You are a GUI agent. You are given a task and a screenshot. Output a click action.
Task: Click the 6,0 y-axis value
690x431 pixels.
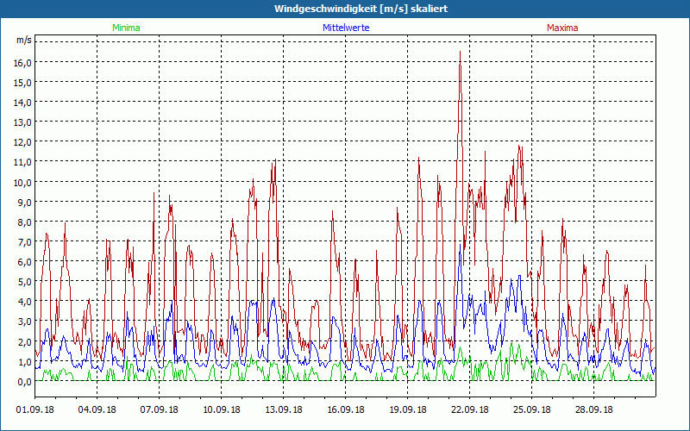(x=25, y=262)
